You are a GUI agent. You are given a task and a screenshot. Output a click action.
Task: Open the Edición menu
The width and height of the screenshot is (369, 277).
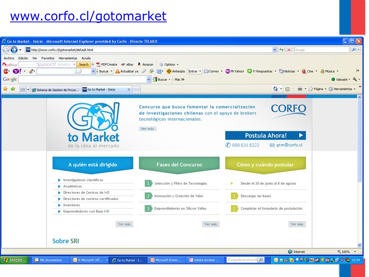(23, 58)
